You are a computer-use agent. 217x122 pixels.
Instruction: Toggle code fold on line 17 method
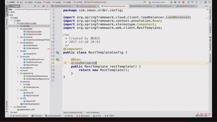62,67
